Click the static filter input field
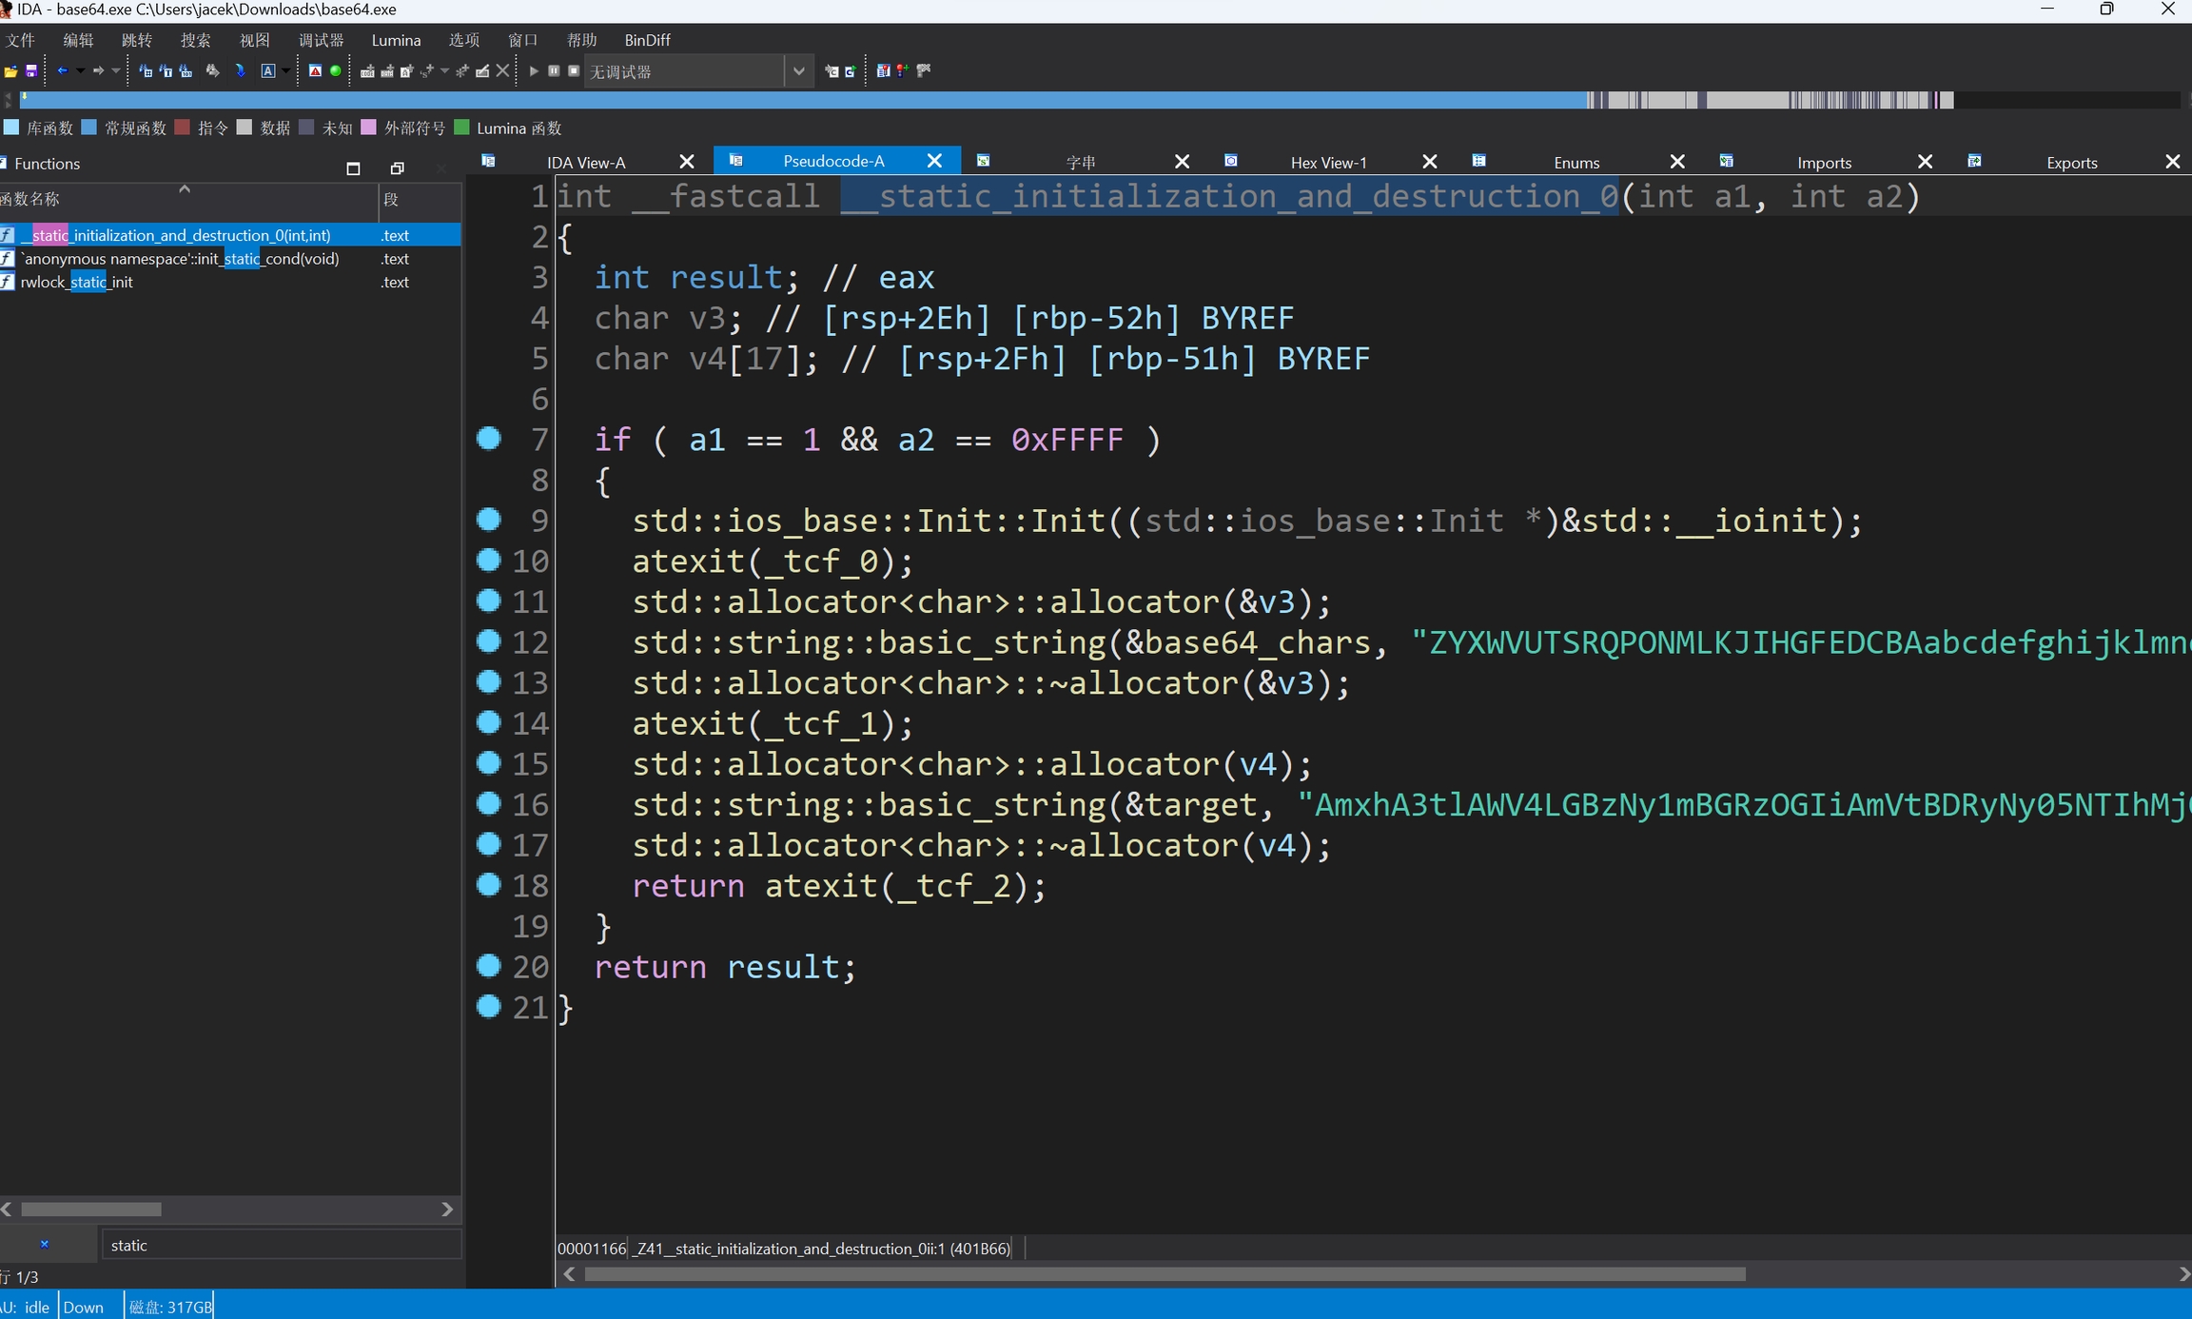The width and height of the screenshot is (2192, 1319). (281, 1245)
